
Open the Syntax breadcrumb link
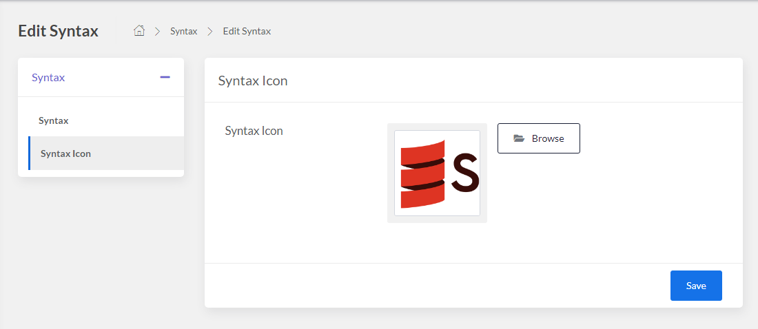coord(184,32)
